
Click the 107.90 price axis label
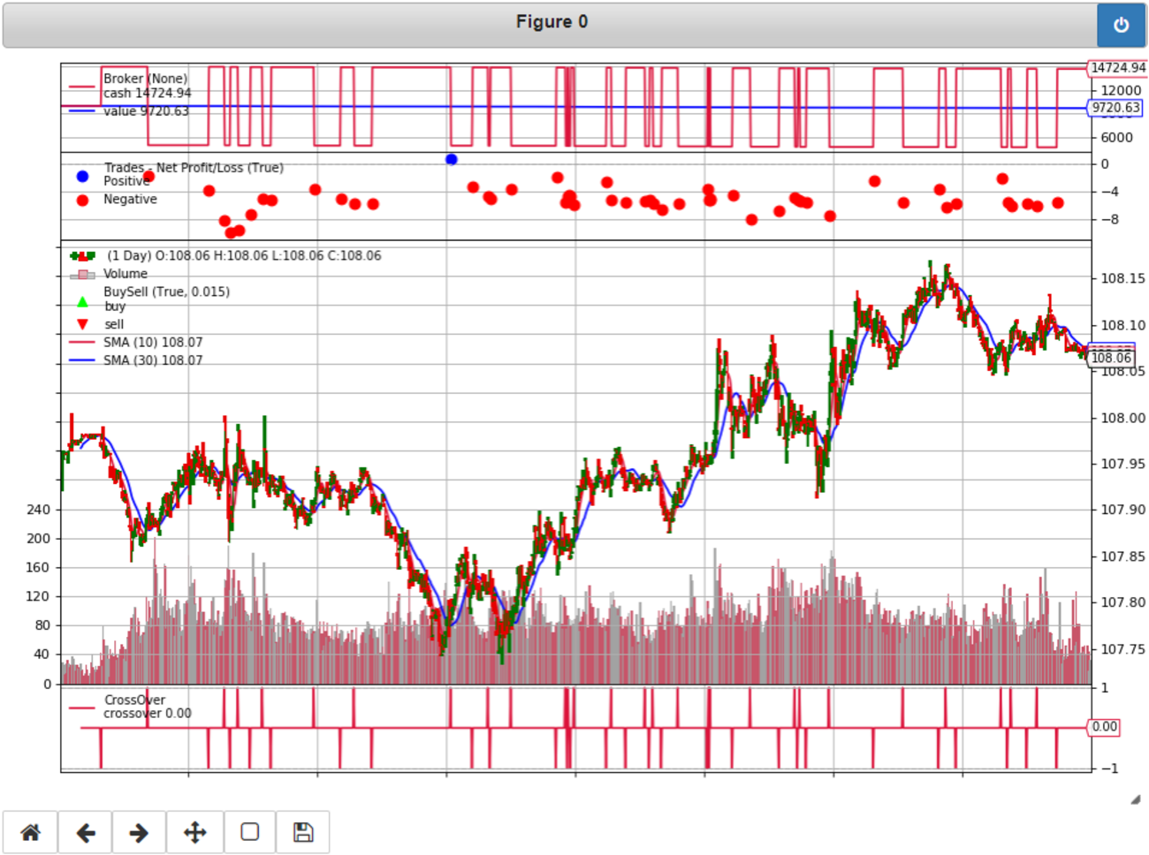[1122, 510]
